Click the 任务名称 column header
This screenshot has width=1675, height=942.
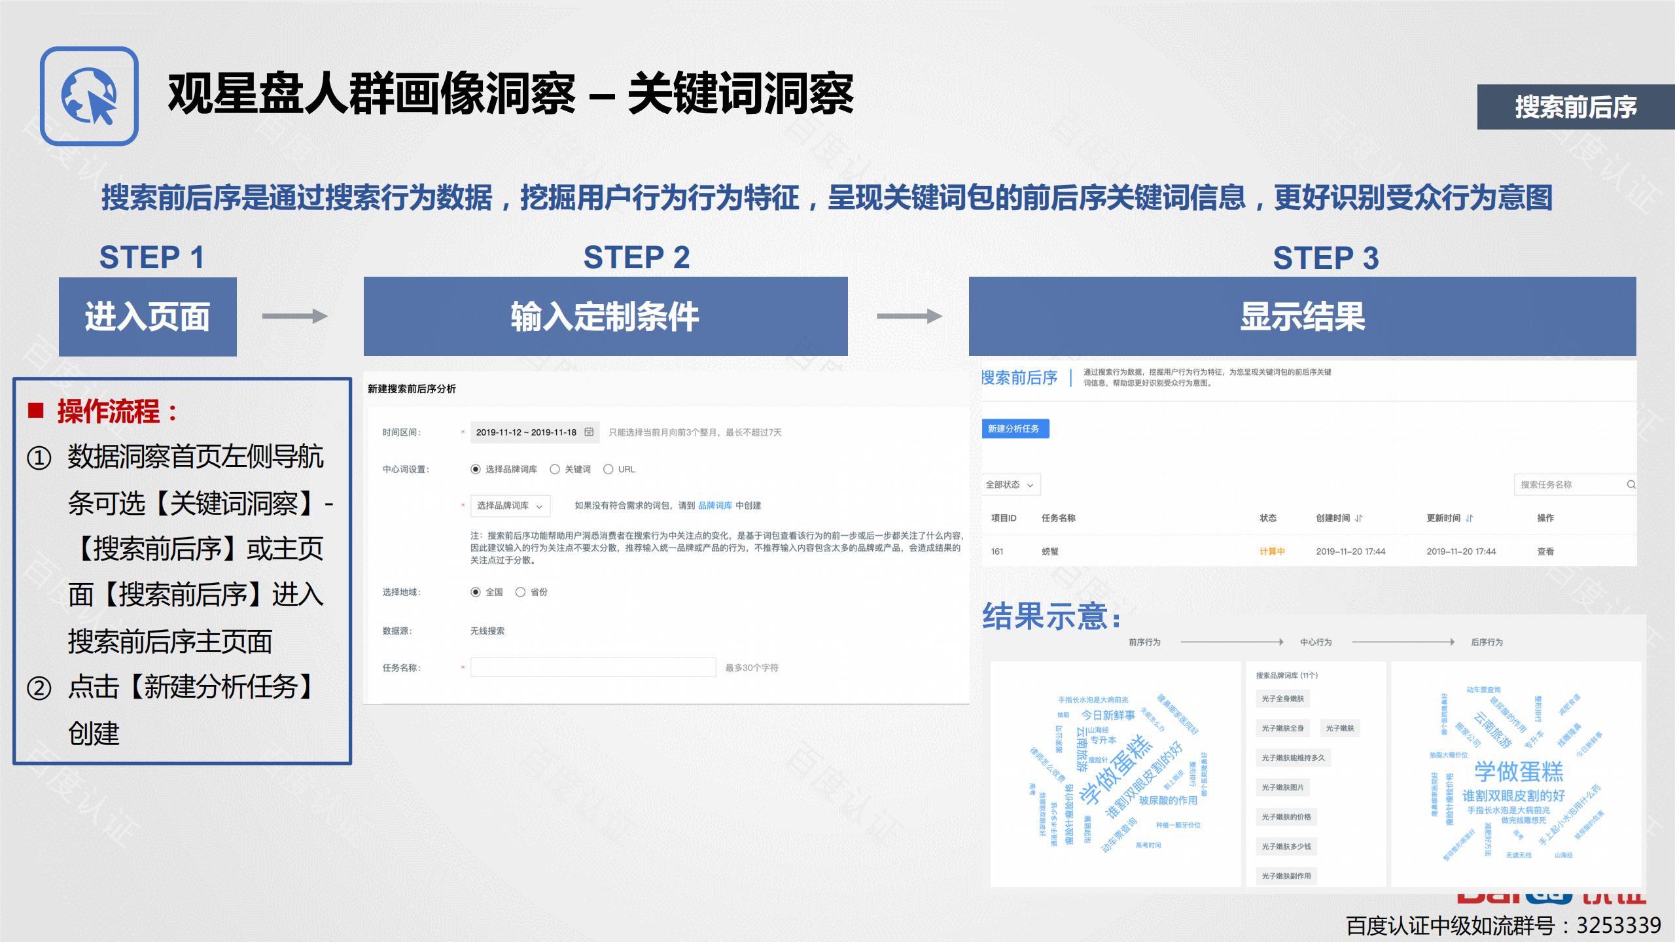coord(1059,518)
